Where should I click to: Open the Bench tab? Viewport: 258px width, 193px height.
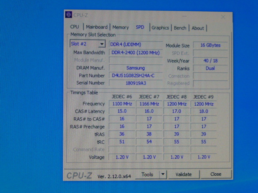click(180, 28)
